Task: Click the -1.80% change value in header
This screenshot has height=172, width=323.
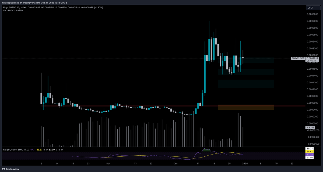Action: tap(99, 8)
